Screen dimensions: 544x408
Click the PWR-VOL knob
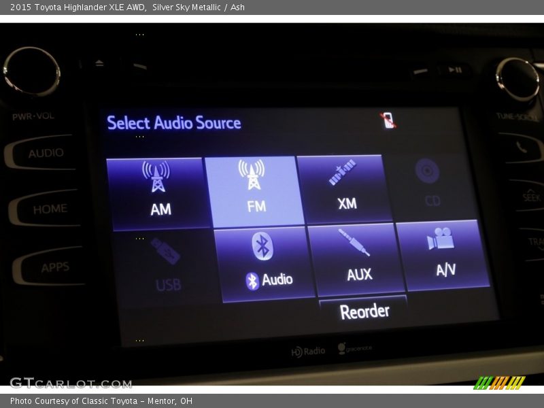click(31, 71)
